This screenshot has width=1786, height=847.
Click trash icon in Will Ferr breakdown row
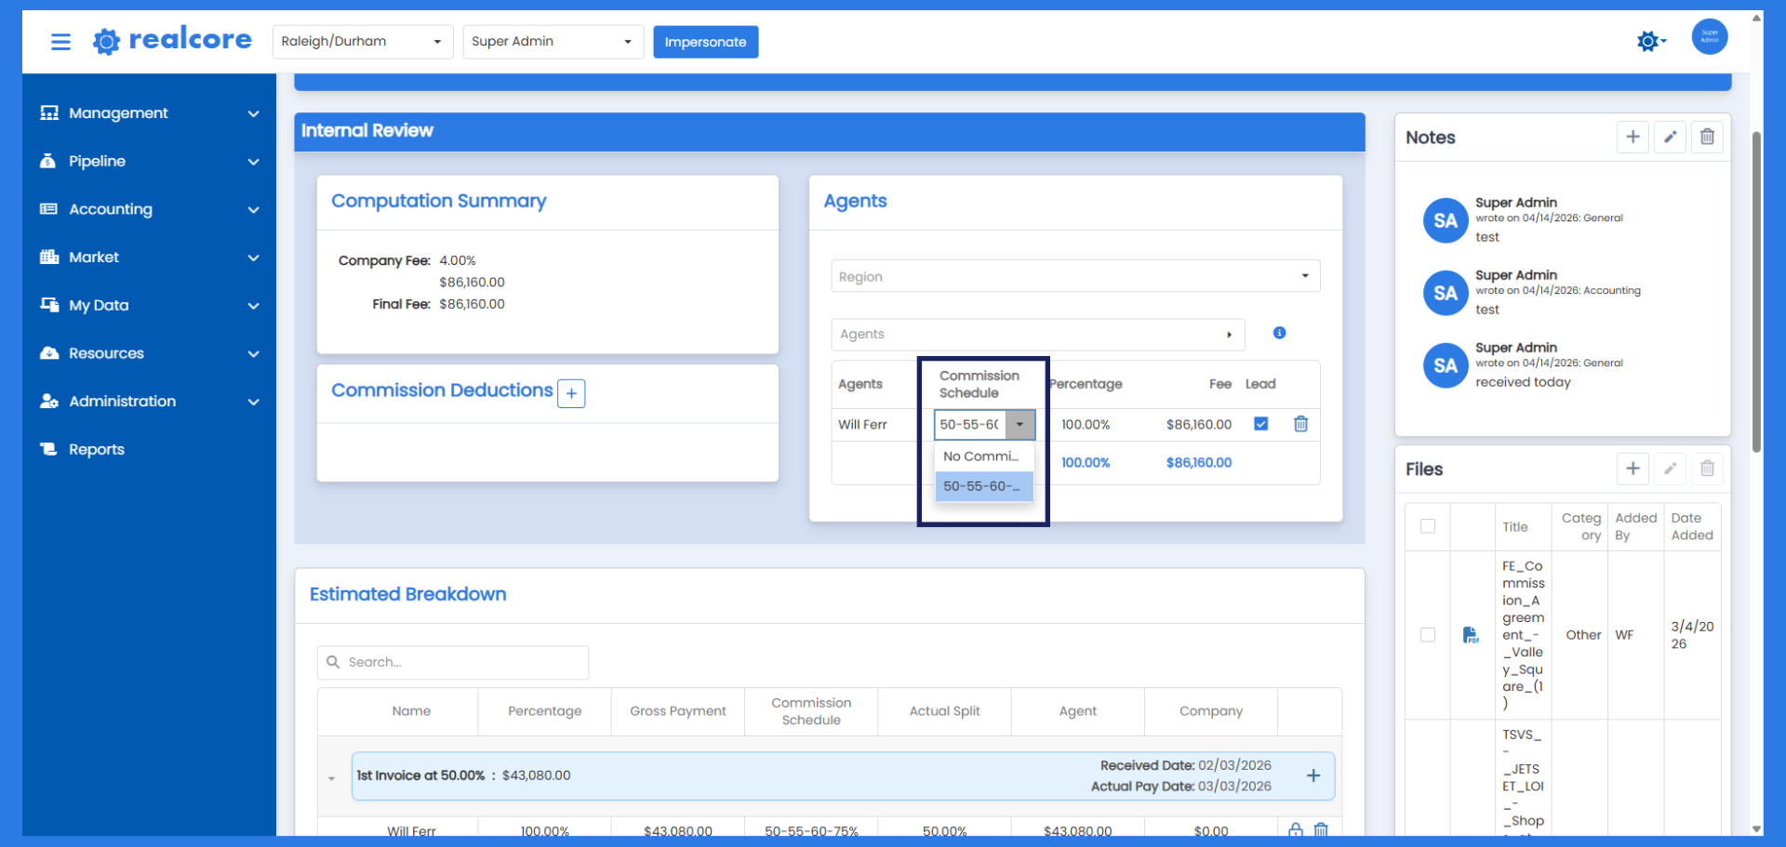pyautogui.click(x=1321, y=829)
